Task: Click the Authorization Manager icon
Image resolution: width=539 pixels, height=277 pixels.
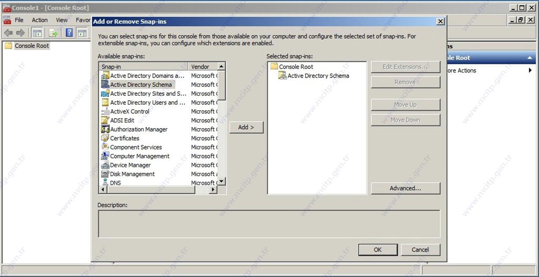Action: point(105,129)
